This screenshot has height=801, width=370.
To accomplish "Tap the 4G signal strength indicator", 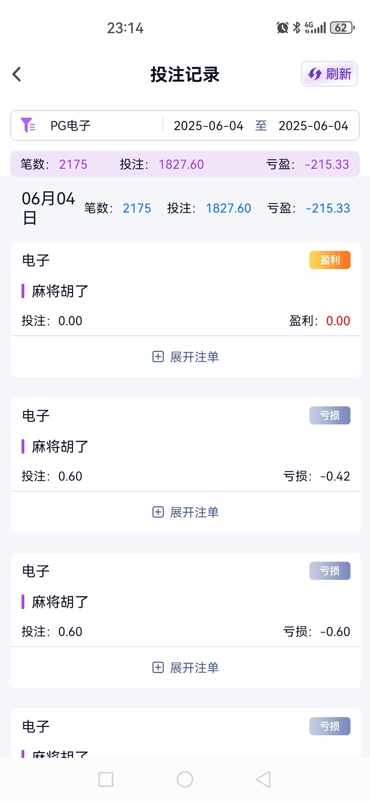I will tap(315, 28).
